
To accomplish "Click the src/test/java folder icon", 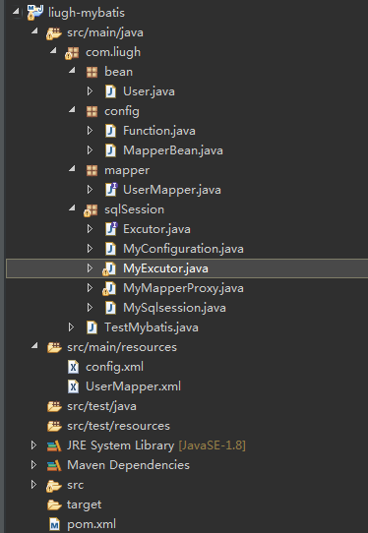I will click(54, 406).
